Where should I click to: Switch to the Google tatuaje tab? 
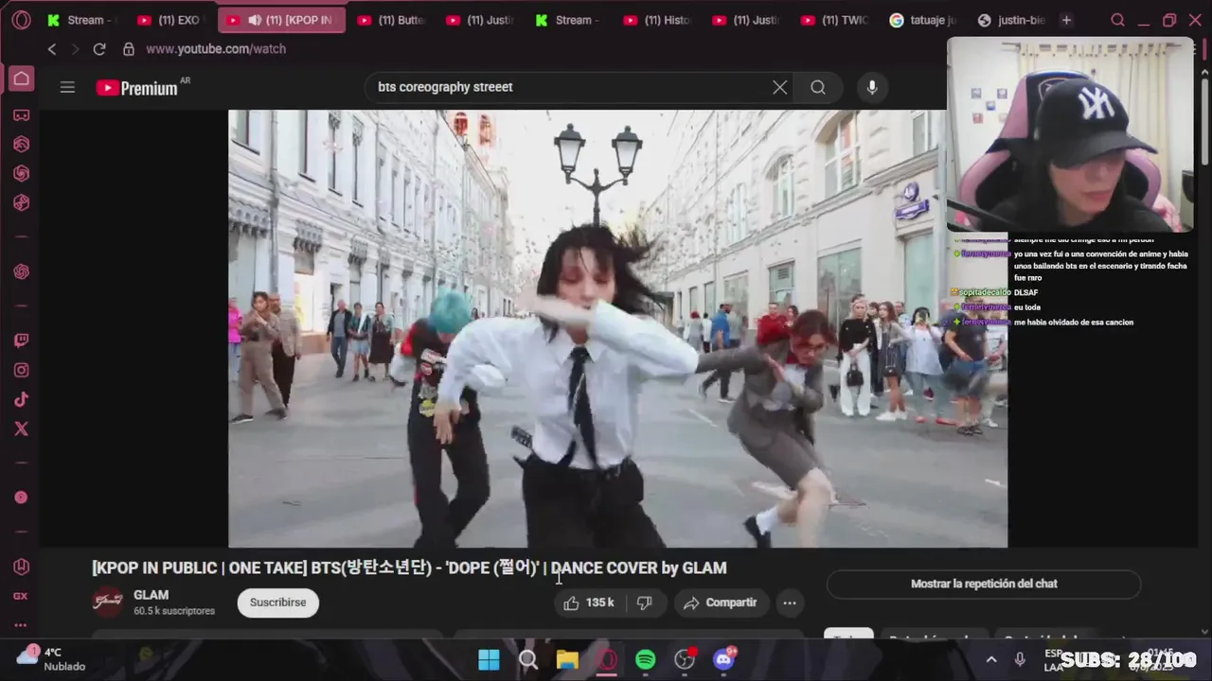click(924, 20)
